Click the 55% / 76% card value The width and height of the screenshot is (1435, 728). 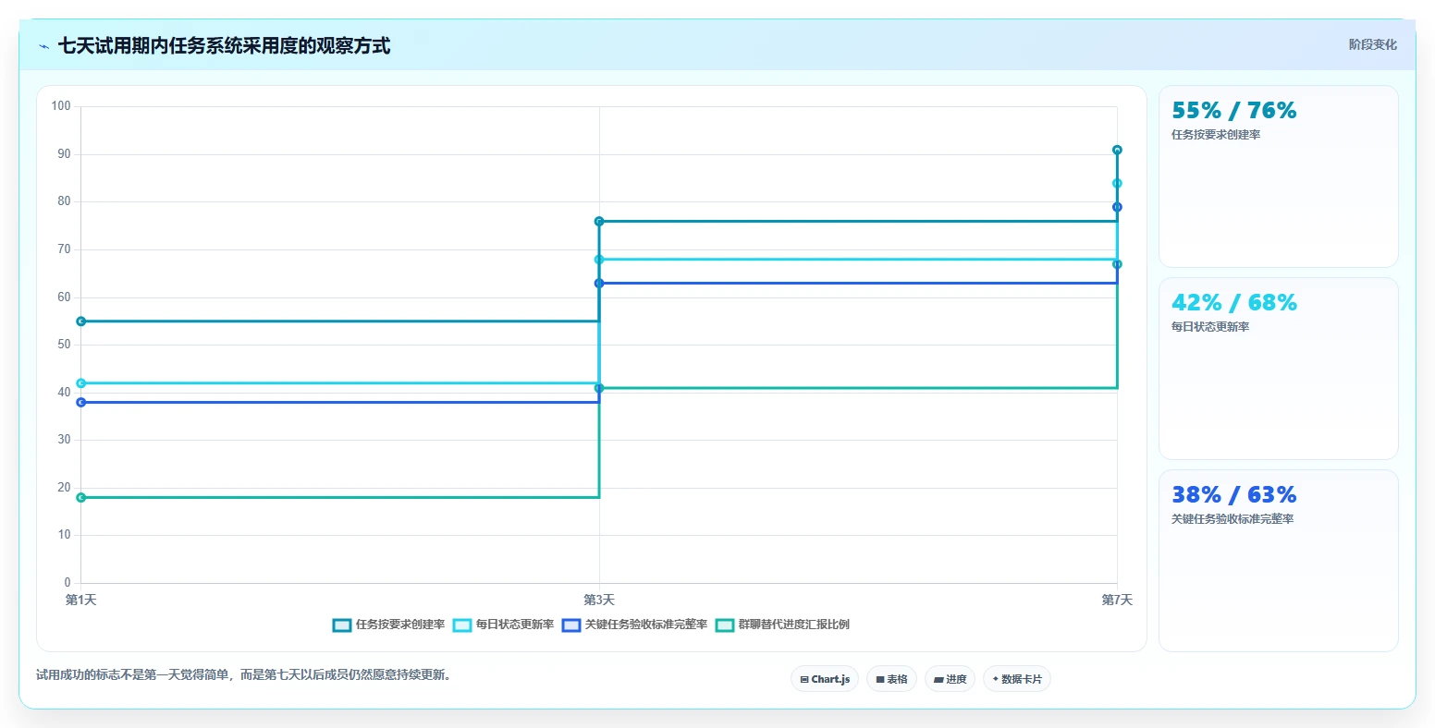click(x=1233, y=111)
